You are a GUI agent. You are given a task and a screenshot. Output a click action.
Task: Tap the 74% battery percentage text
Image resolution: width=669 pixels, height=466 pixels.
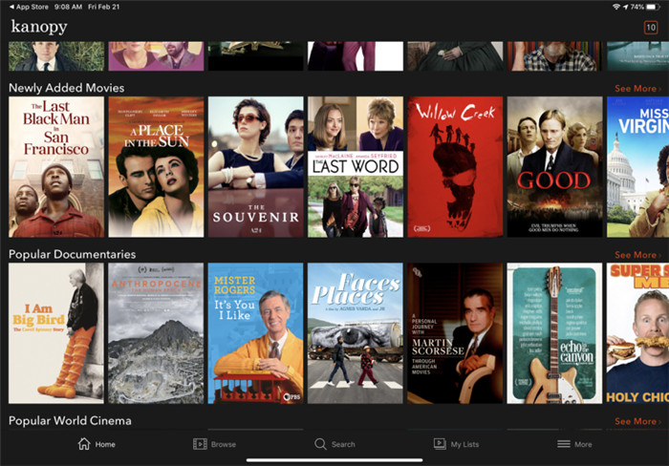pyautogui.click(x=637, y=7)
